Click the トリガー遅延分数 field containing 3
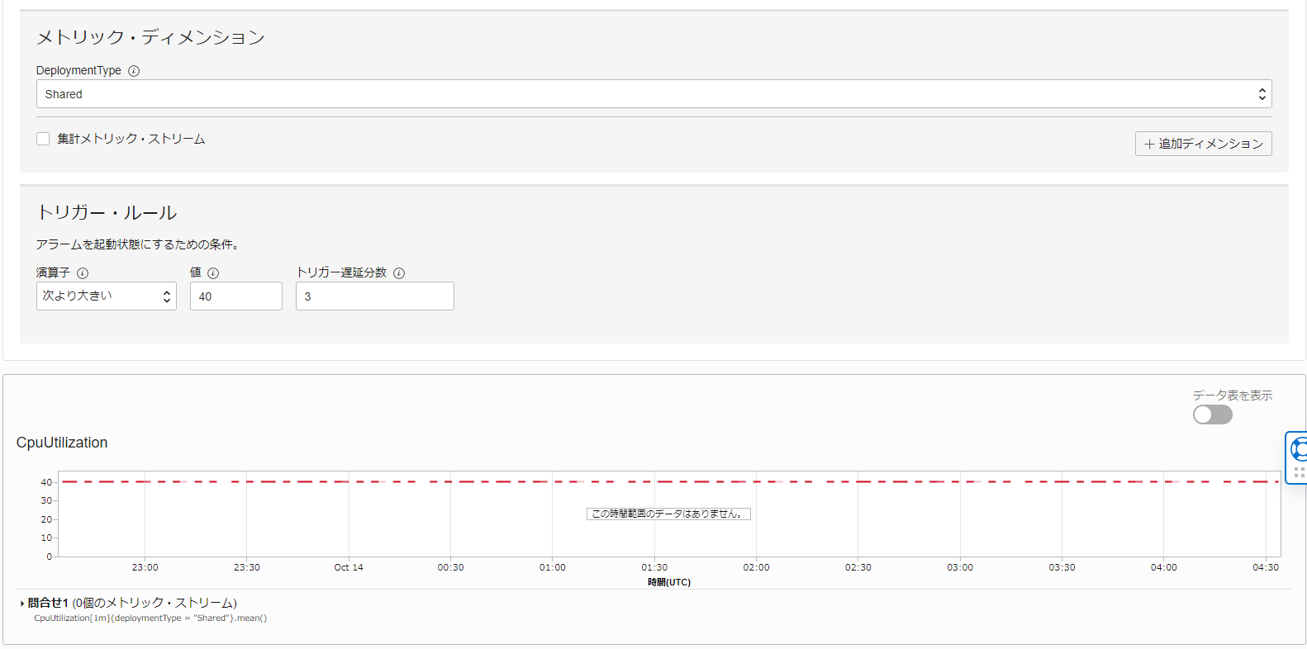The width and height of the screenshot is (1307, 649). [x=374, y=296]
